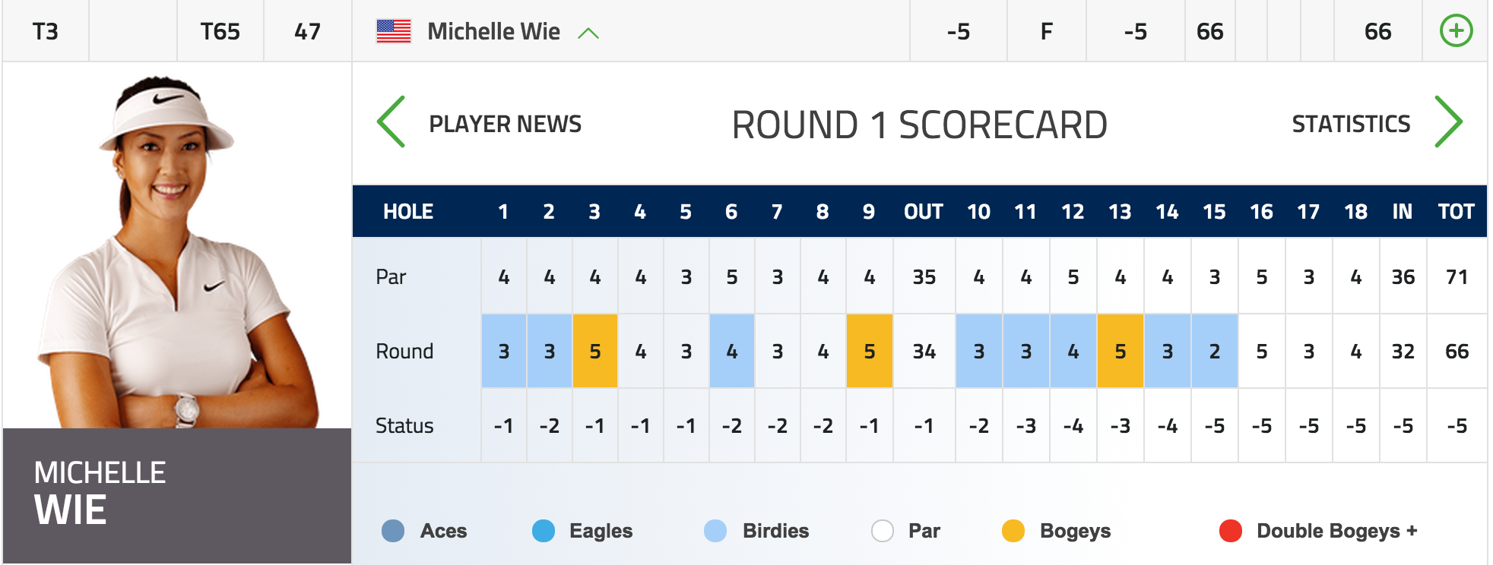The image size is (1493, 565).
Task: Open the PLAYER NEWS section
Action: pos(505,124)
